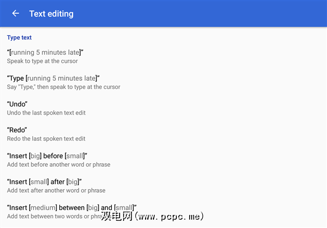Click the "Say 'Type,' then speak" description
The image size is (327, 228).
[x=63, y=87]
